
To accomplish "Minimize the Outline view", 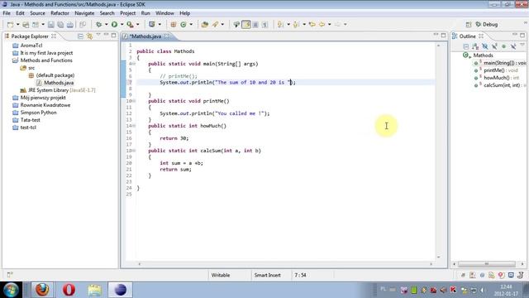I will pyautogui.click(x=514, y=35).
